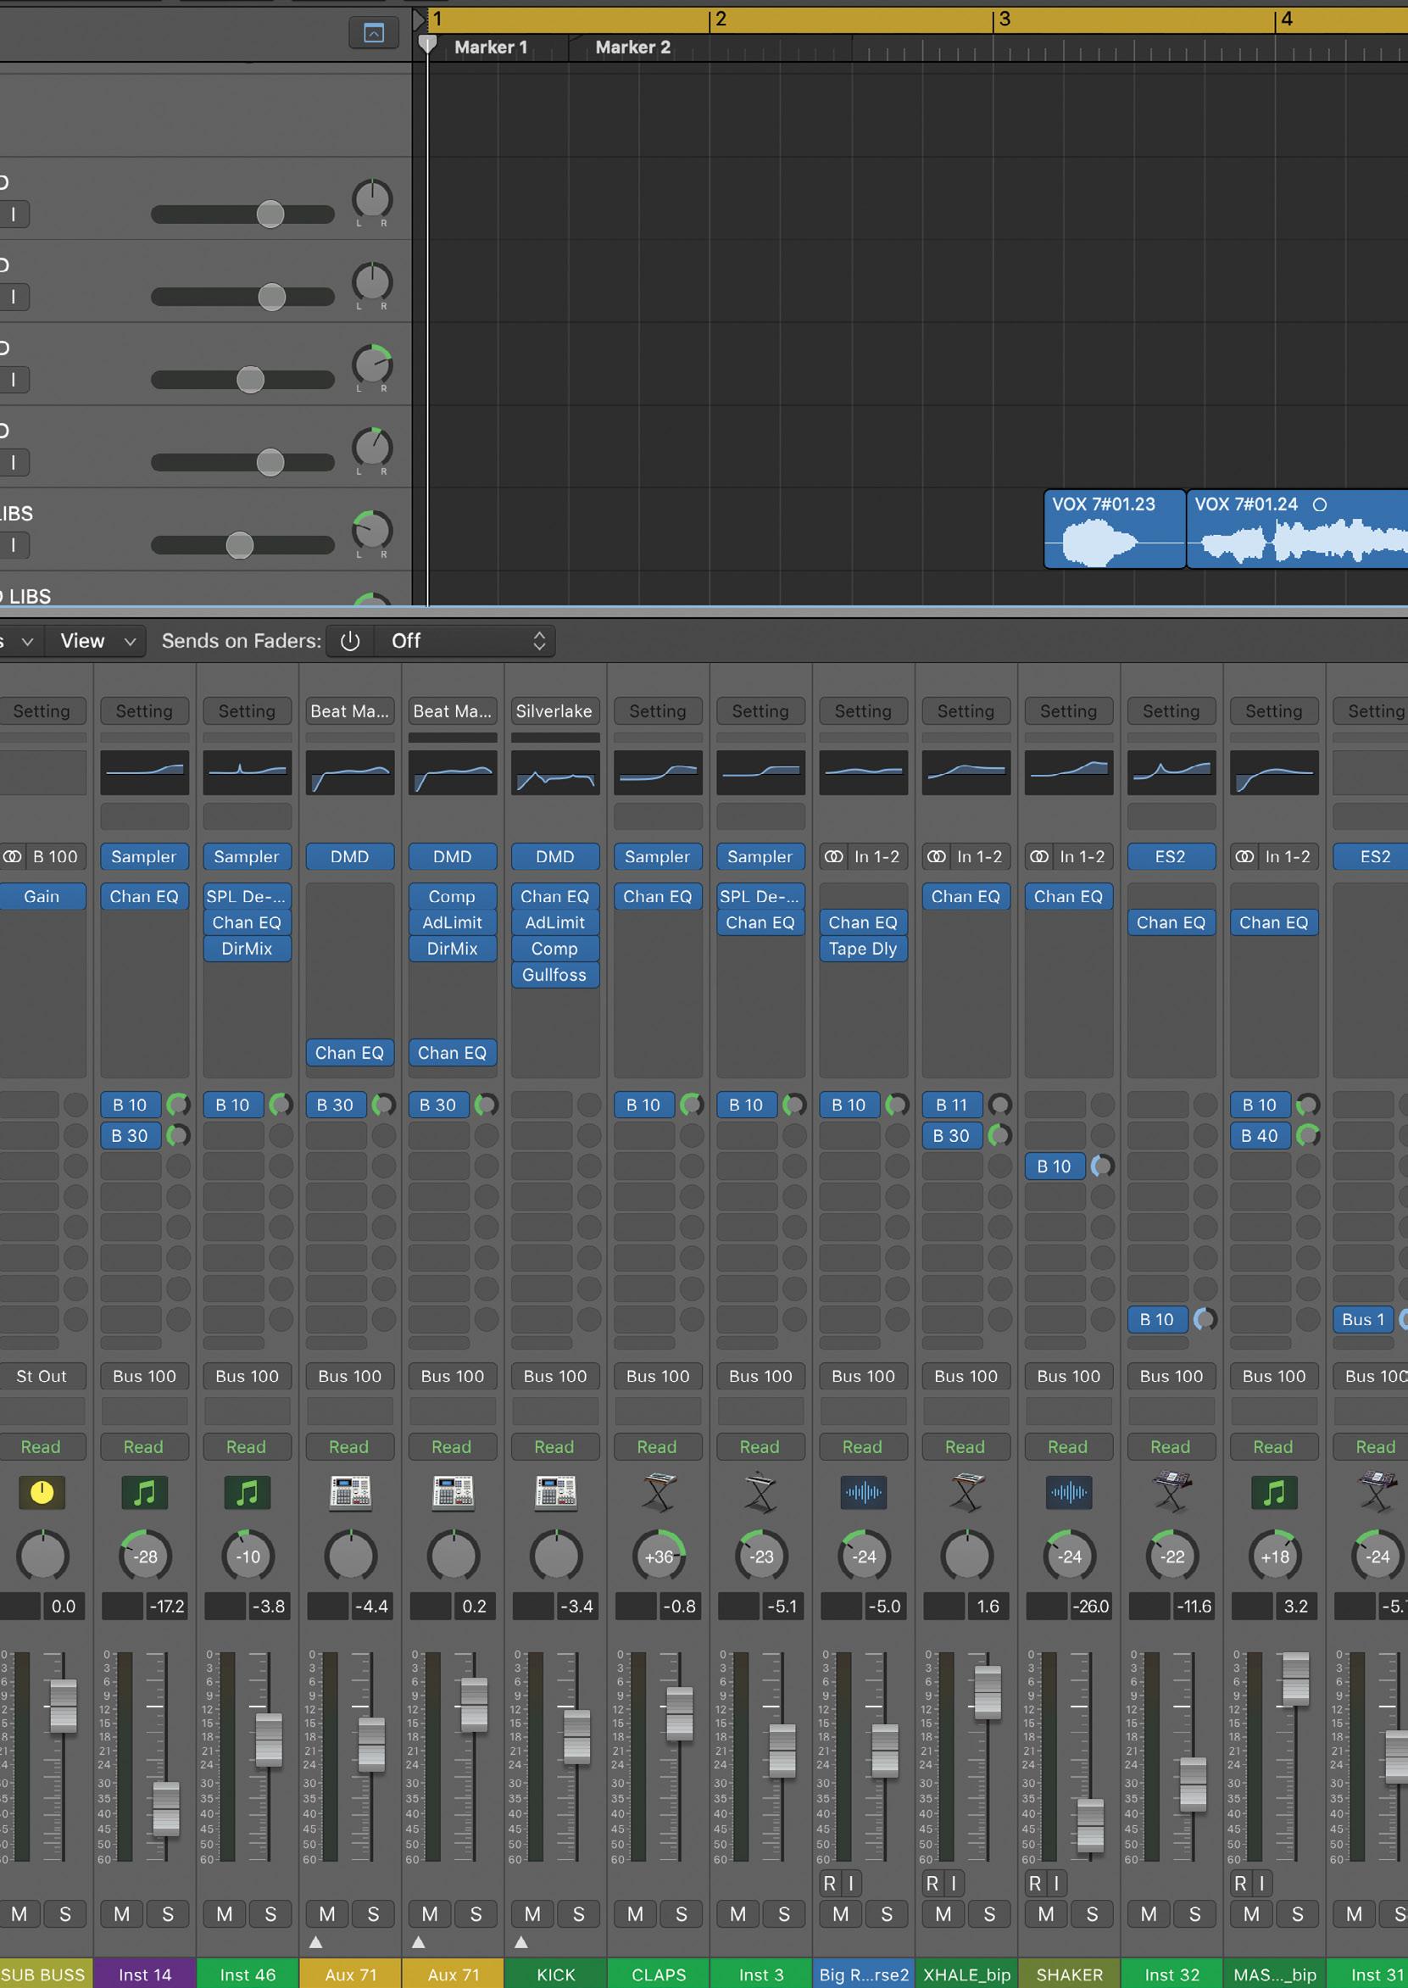Click the catch playhead button above tracks
This screenshot has width=1408, height=1988.
(x=373, y=34)
